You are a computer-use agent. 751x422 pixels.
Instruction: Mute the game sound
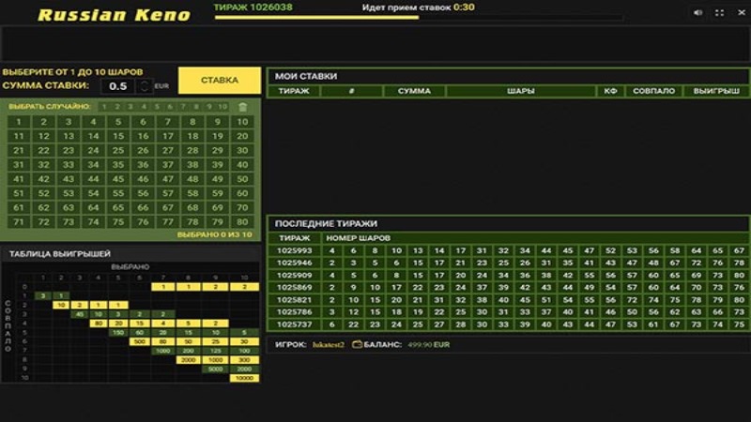(x=697, y=13)
